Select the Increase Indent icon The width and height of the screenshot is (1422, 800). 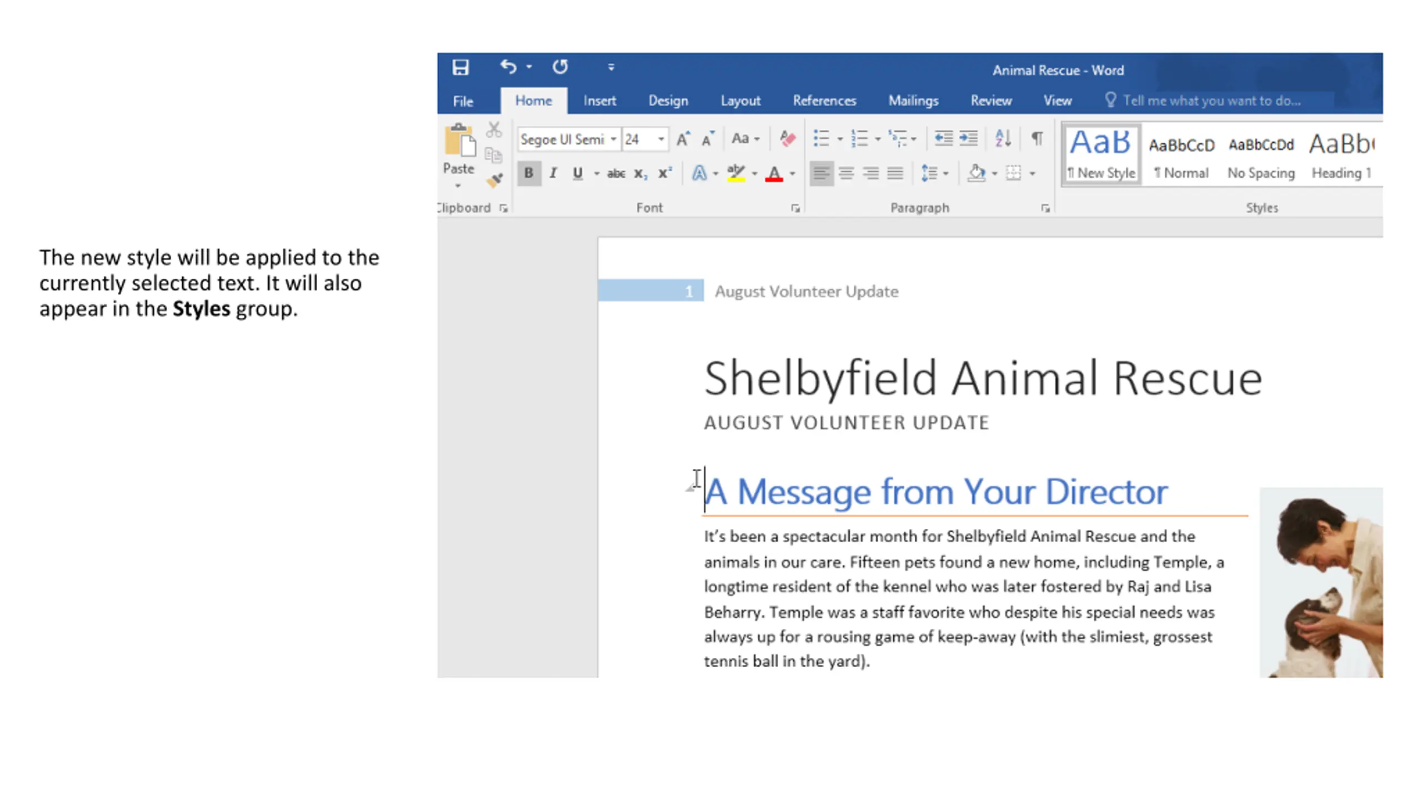tap(969, 138)
